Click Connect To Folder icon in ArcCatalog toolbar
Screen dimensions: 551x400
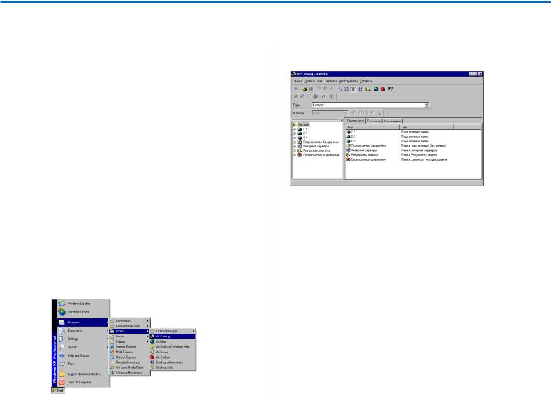pos(304,89)
